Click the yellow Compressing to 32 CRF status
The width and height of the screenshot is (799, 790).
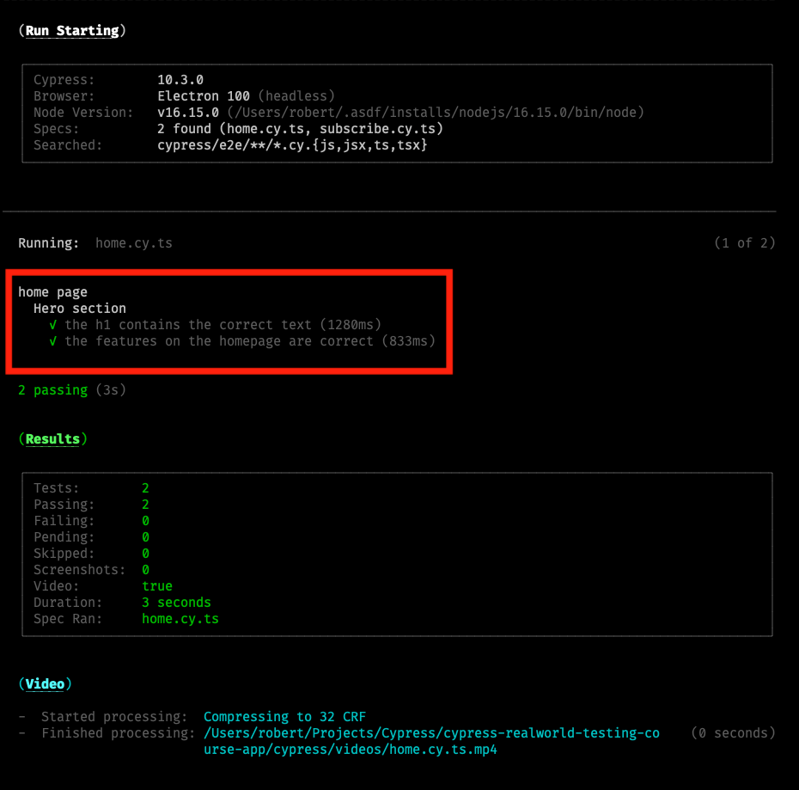tap(284, 716)
